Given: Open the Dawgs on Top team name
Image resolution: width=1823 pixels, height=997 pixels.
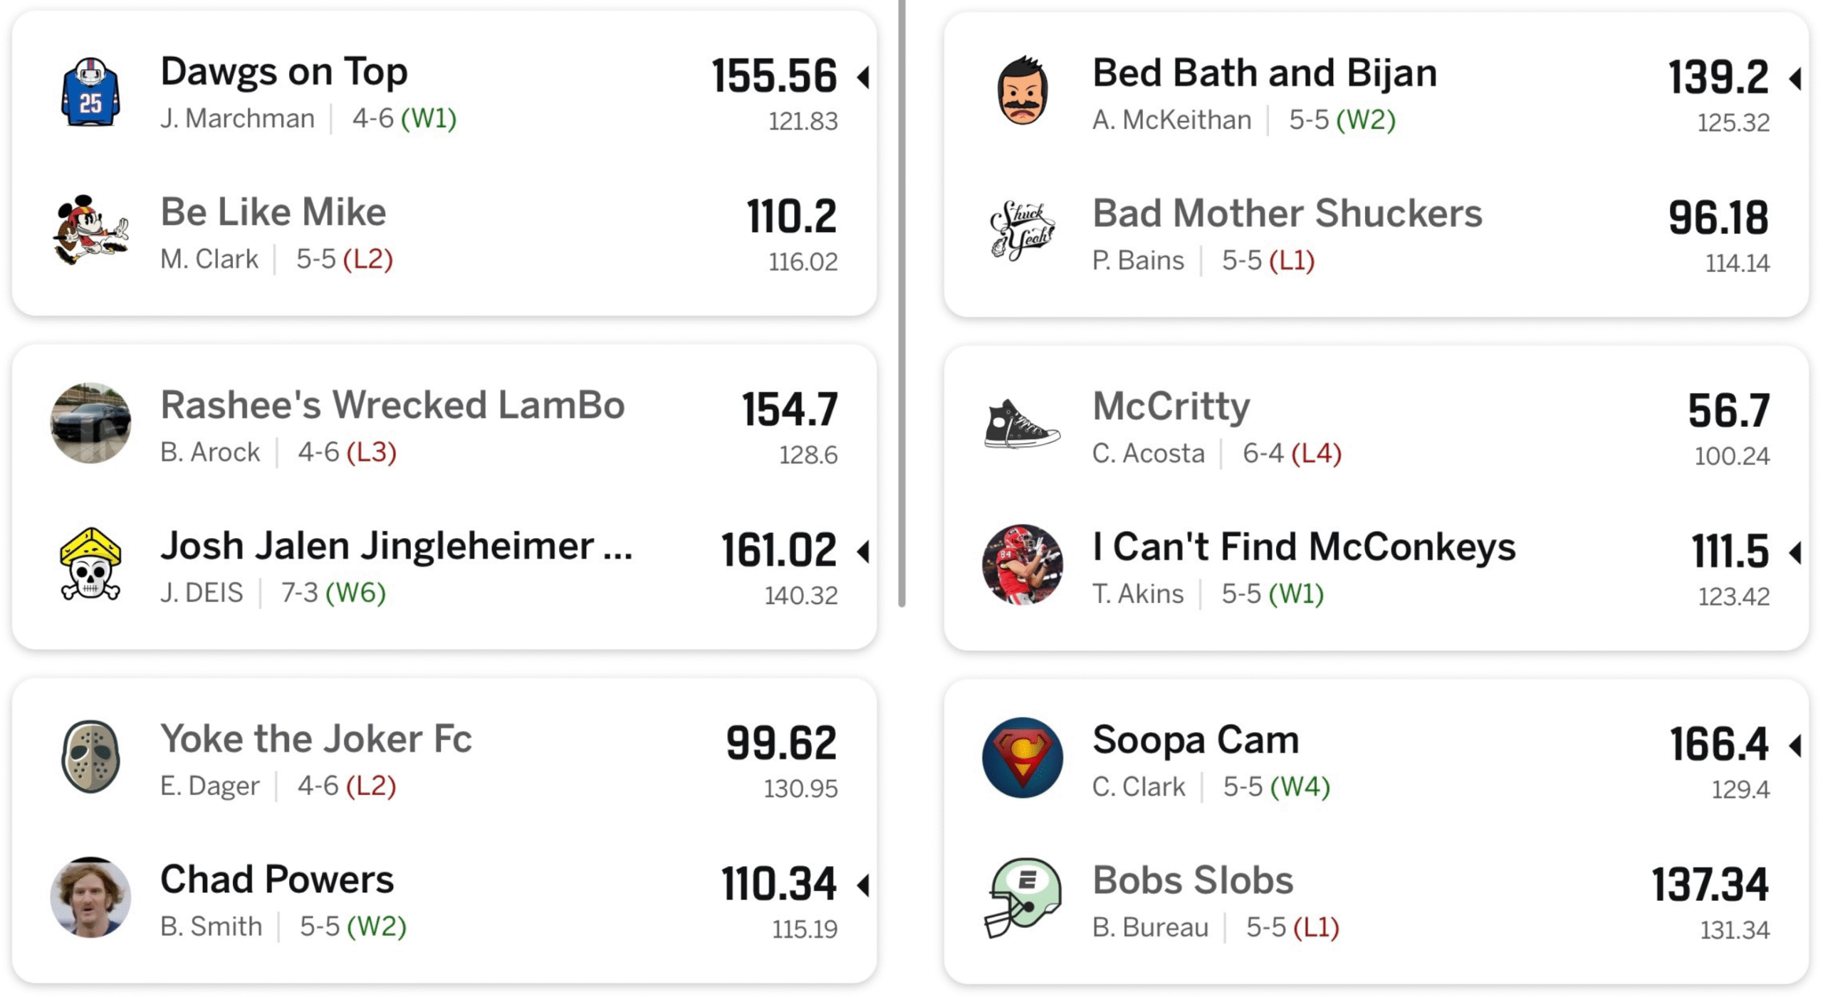Looking at the screenshot, I should coord(283,72).
